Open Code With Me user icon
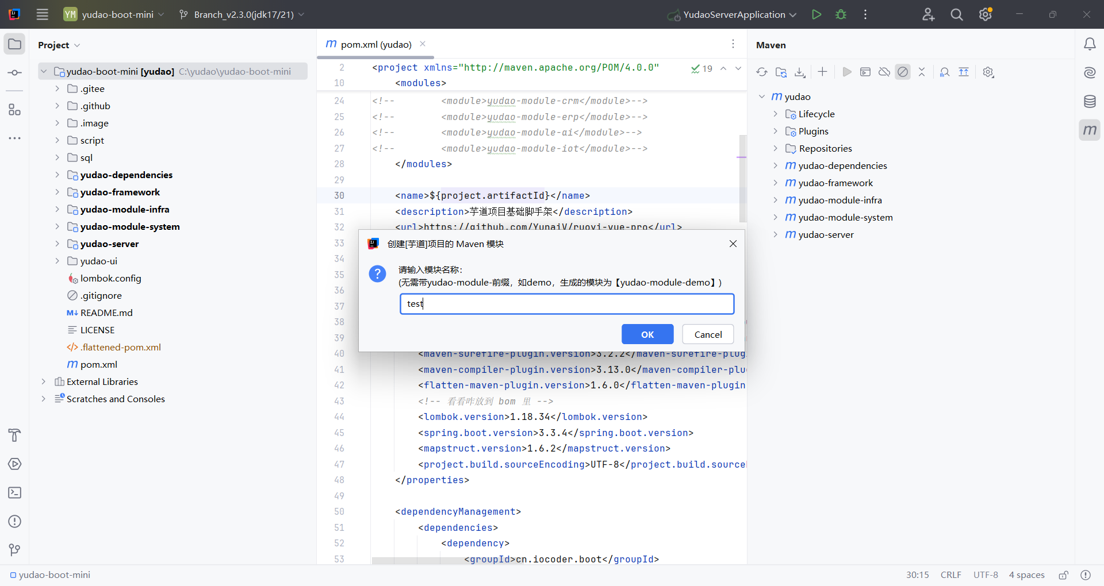This screenshot has width=1104, height=586. click(928, 14)
